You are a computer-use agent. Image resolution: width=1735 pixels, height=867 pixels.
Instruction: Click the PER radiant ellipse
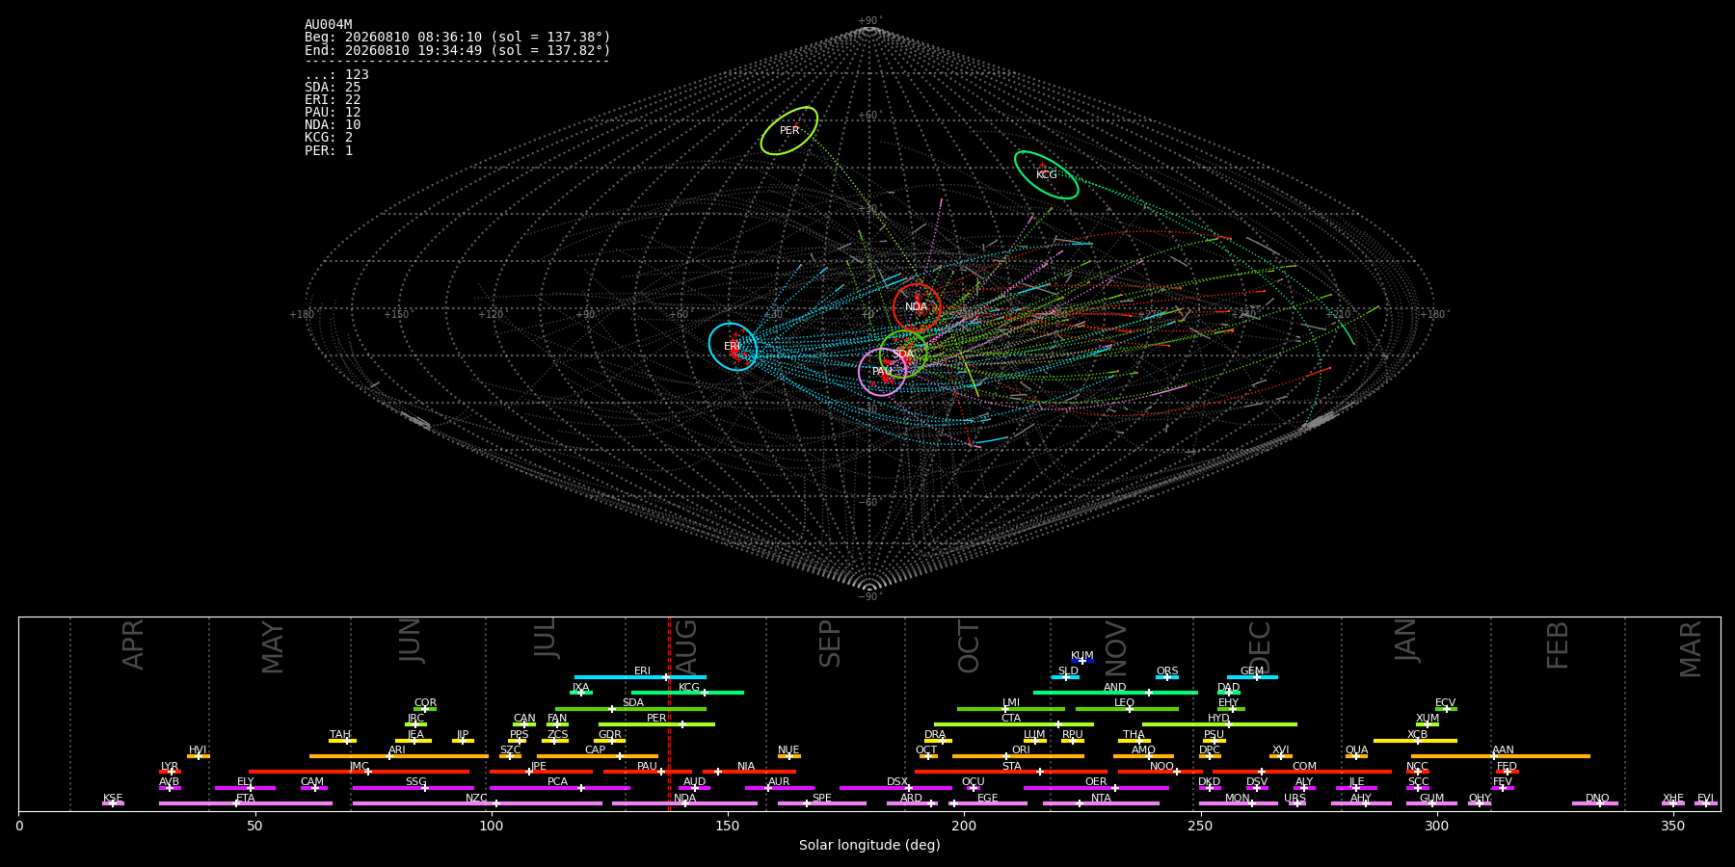[x=789, y=131]
